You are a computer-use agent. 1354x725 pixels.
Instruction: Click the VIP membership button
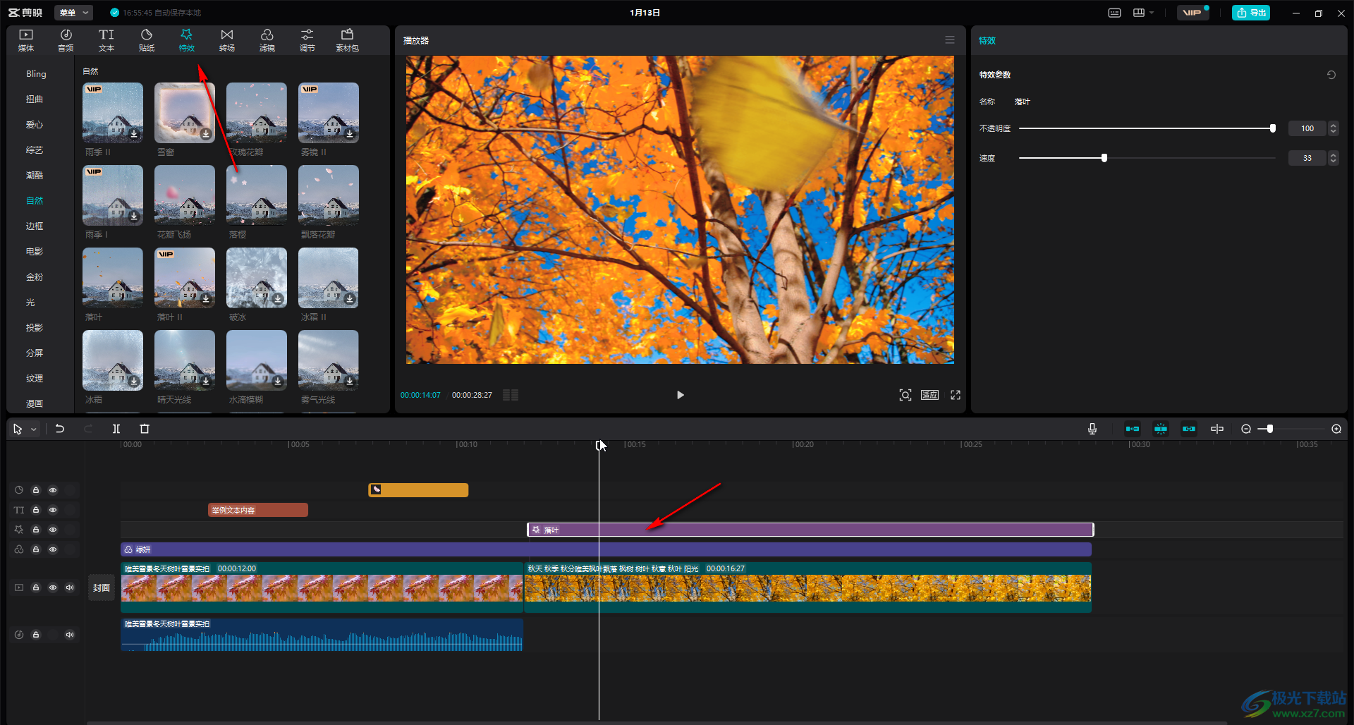tap(1192, 13)
